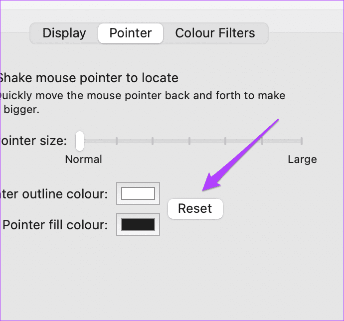Set pointer size to the middle tick mark
Viewport: 344px width, 321px height.
(x=189, y=142)
